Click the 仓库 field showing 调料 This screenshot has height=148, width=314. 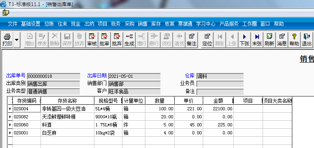pyautogui.click(x=220, y=76)
